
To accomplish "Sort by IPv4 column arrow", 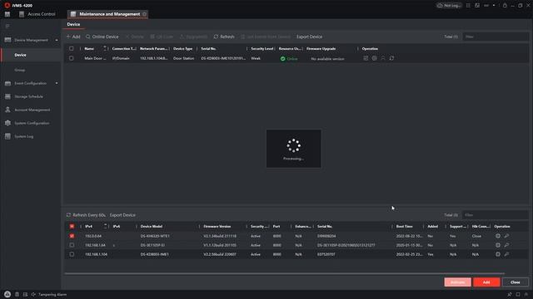I will (x=106, y=226).
